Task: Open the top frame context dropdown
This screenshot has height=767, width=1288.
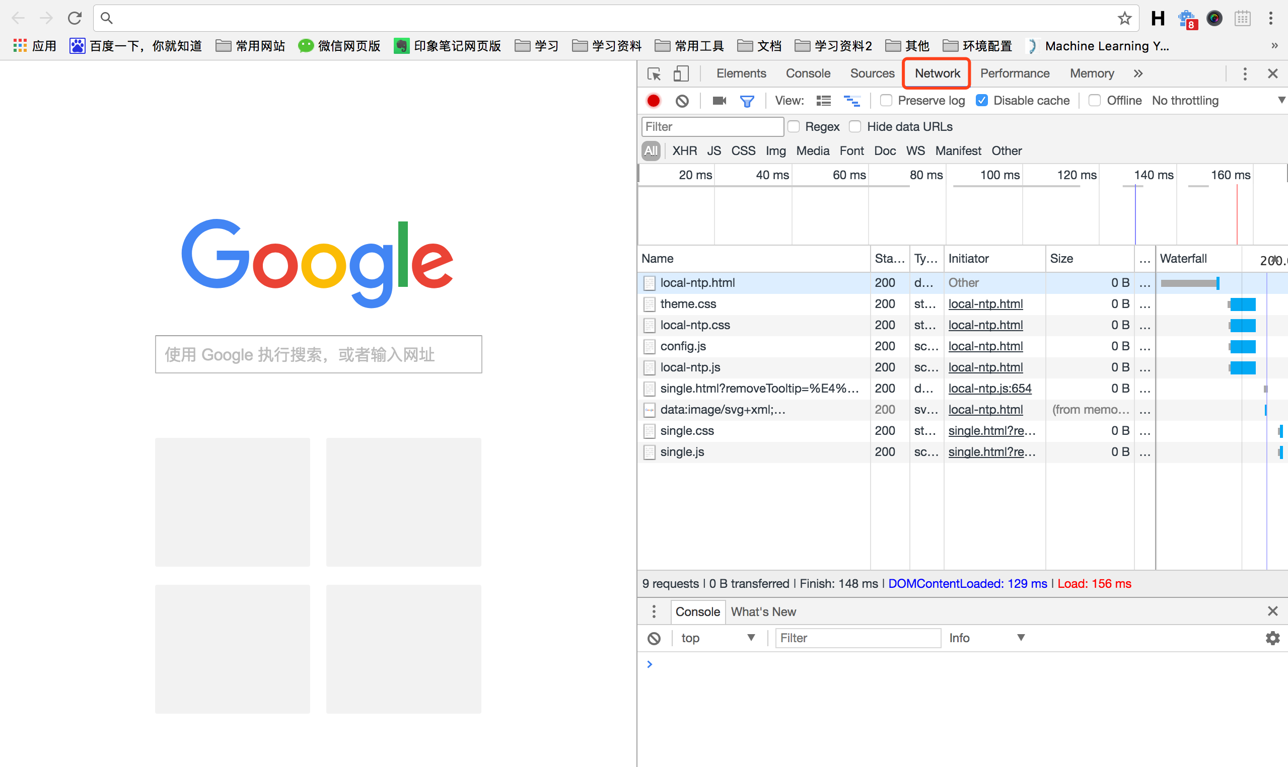Action: (x=718, y=638)
